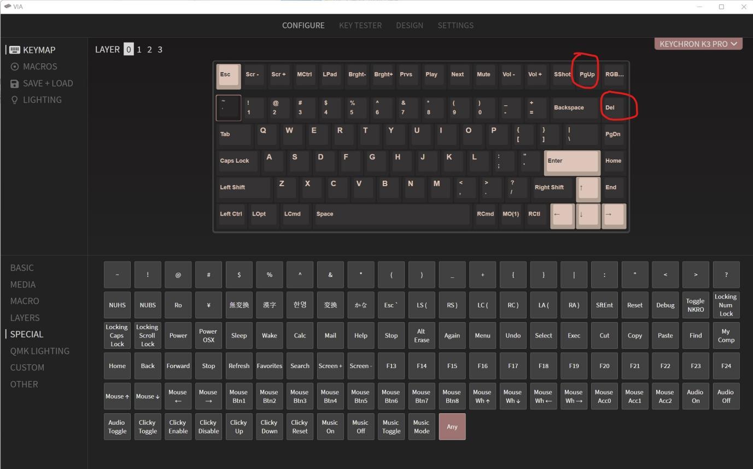Select the Backspace key on keyboard map
This screenshot has height=469, width=753.
coord(574,108)
